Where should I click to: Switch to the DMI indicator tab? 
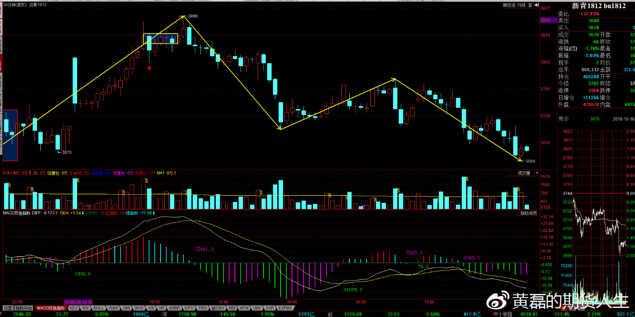(x=126, y=308)
